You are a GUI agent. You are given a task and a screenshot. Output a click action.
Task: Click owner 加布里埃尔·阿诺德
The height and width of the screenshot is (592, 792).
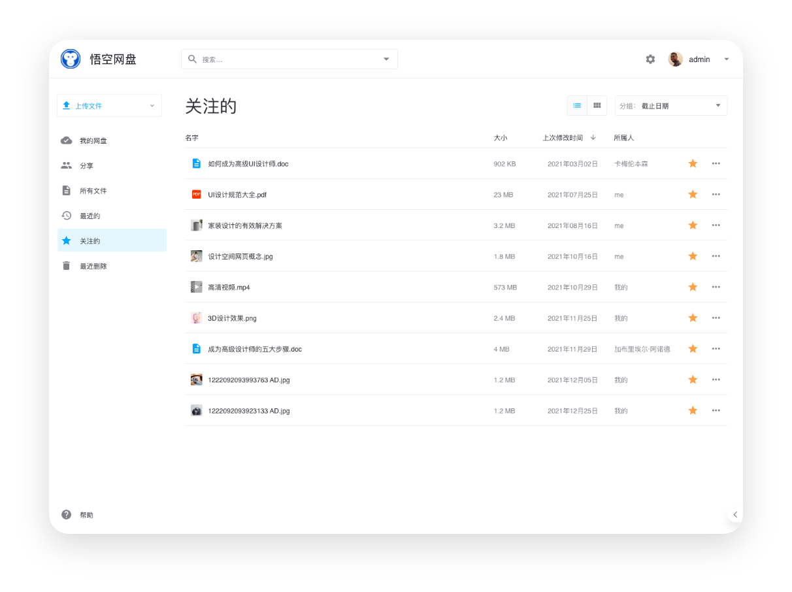click(642, 349)
